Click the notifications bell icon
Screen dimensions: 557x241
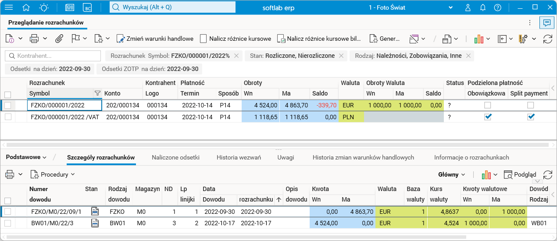point(483,7)
